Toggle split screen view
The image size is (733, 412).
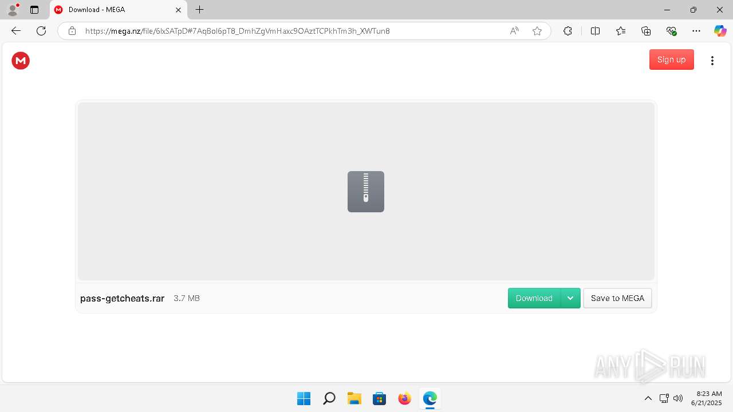click(x=595, y=31)
